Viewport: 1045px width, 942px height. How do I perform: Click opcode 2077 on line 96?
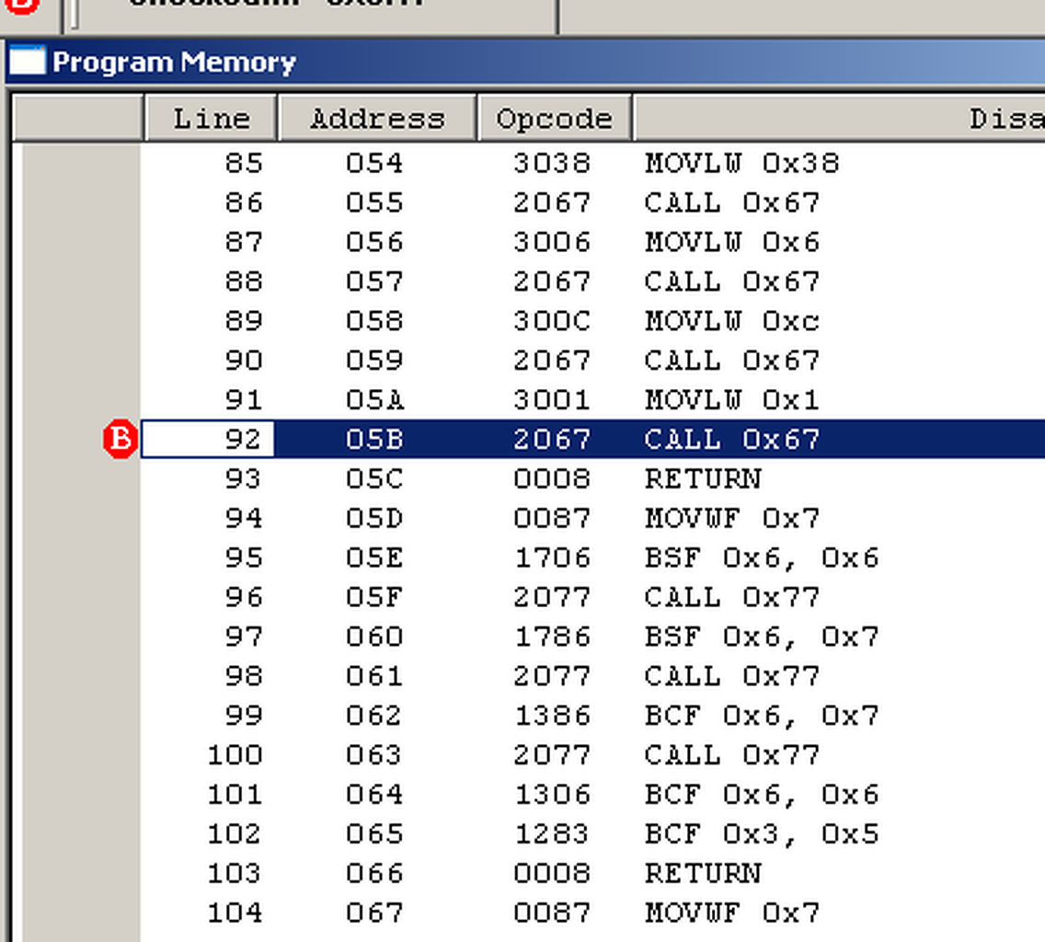pos(552,598)
